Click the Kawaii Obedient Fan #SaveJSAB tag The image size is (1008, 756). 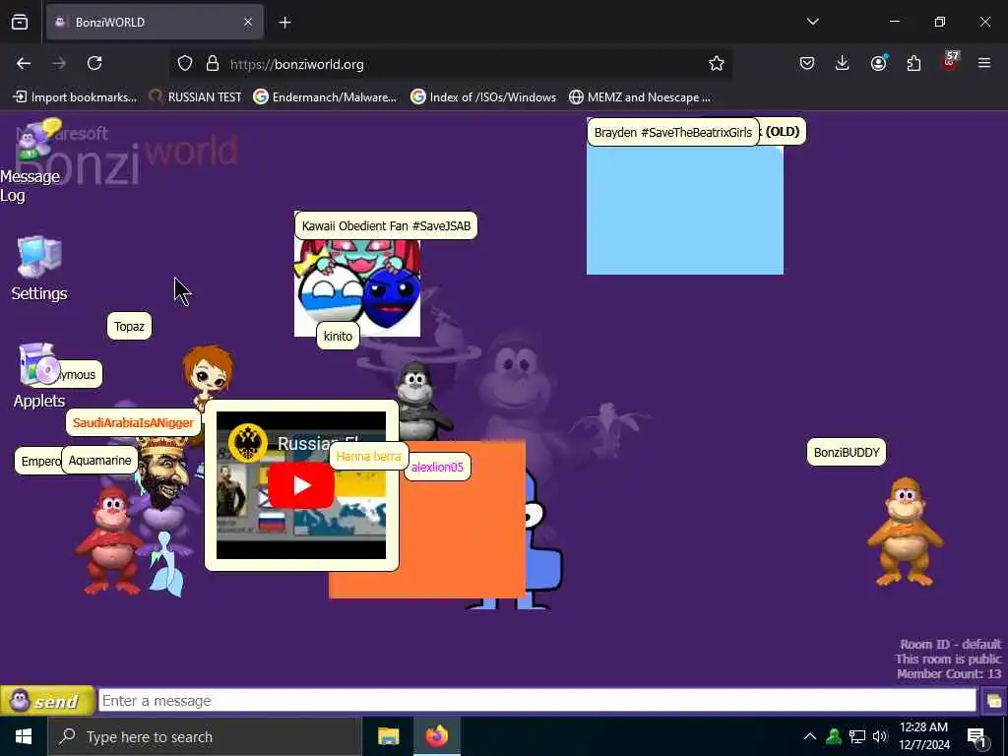tap(386, 225)
